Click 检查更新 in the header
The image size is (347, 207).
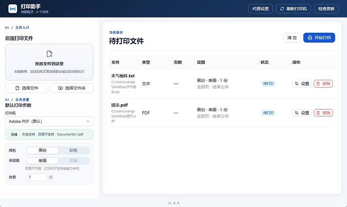326,9
